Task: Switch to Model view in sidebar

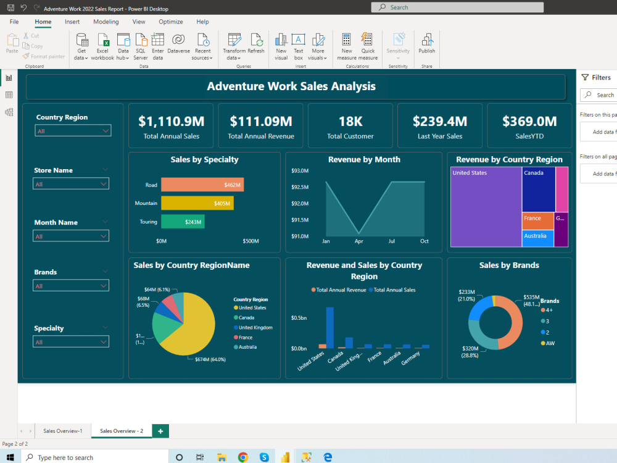Action: point(9,112)
